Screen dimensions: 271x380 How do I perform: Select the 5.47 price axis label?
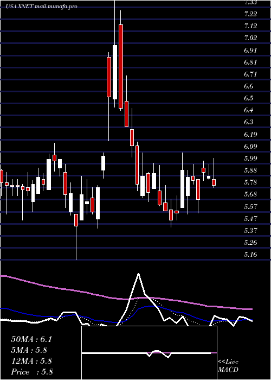click(250, 219)
